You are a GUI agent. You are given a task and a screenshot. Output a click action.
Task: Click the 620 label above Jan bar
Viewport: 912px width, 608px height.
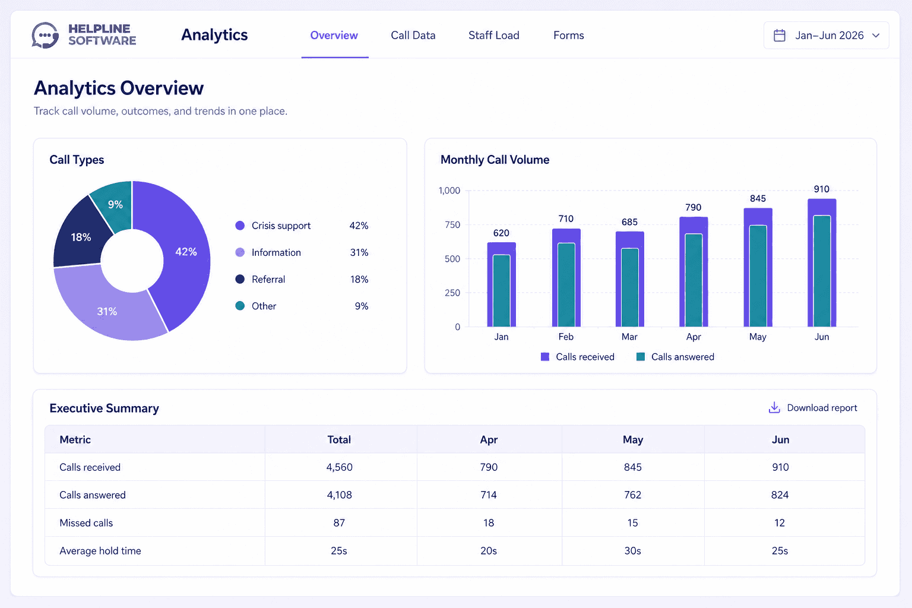(x=501, y=233)
